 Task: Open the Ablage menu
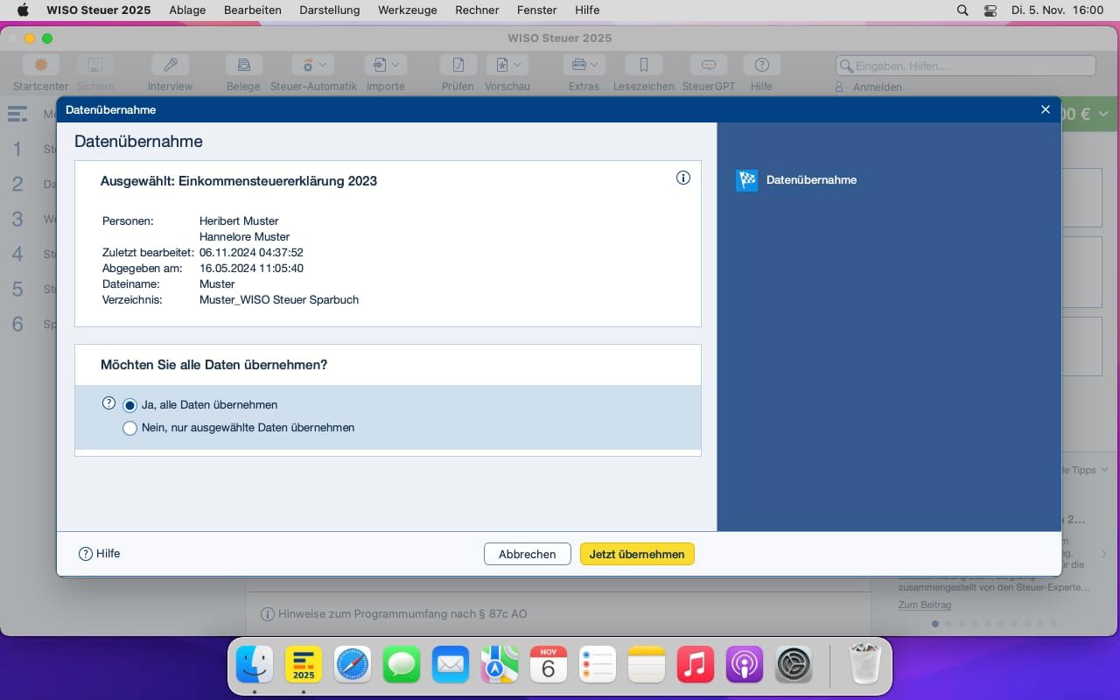pyautogui.click(x=187, y=10)
